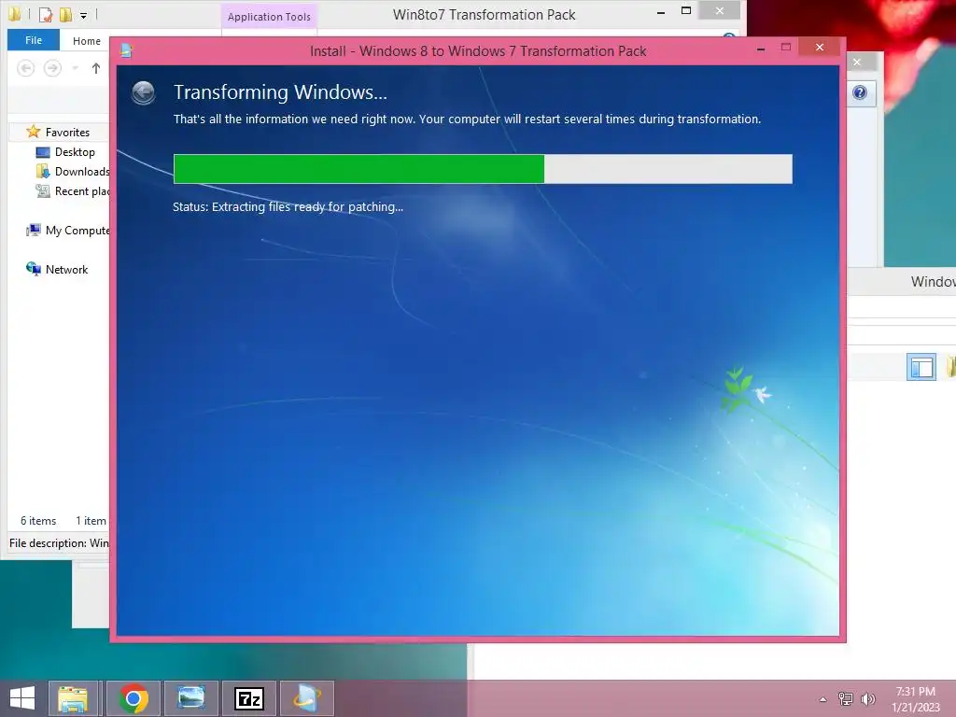
Task: Open Desktop in the navigation pane
Action: 75,152
